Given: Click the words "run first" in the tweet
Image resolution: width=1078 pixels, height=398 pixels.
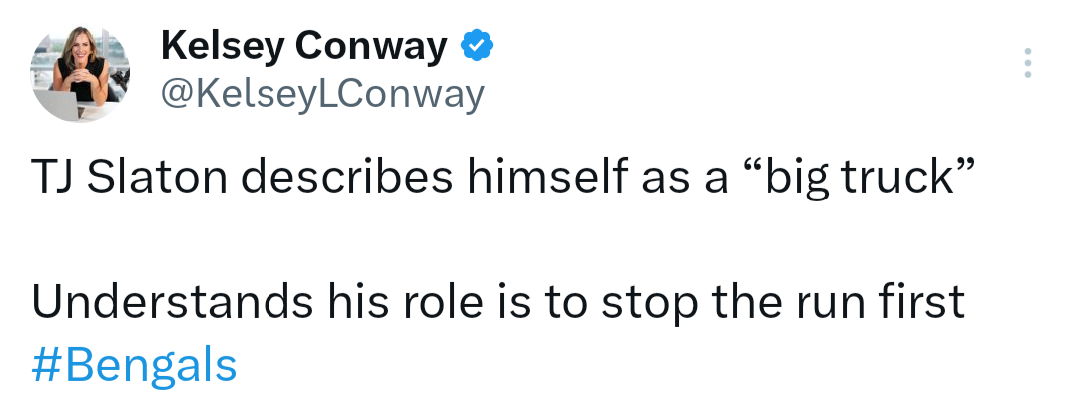Looking at the screenshot, I should click(880, 302).
